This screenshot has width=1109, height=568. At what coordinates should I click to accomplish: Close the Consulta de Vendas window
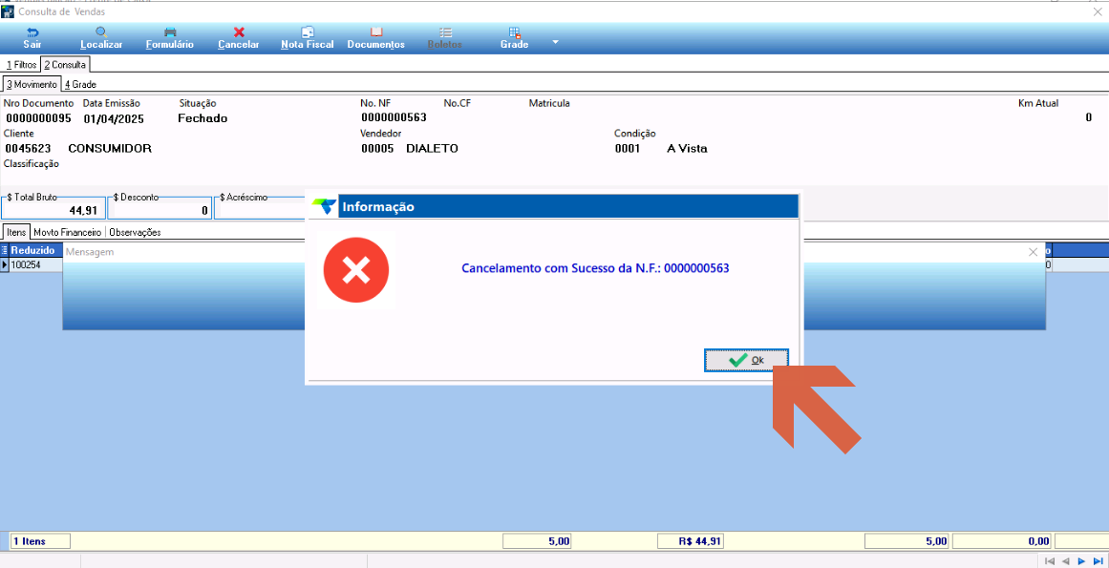[x=1098, y=11]
